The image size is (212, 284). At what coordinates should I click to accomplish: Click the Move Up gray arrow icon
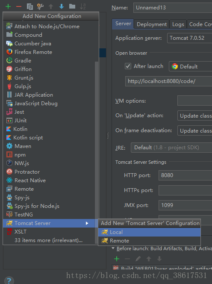point(51,7)
